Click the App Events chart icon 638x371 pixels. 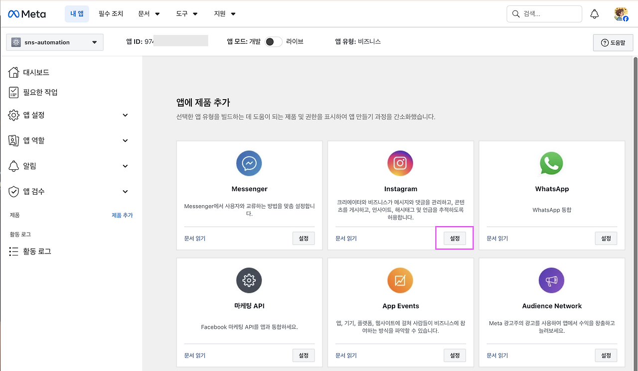[400, 280]
